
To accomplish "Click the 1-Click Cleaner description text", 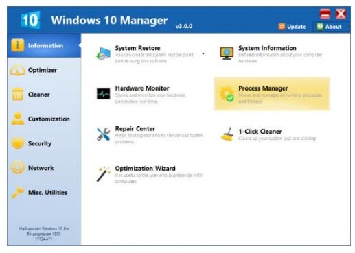I will pos(277,138).
